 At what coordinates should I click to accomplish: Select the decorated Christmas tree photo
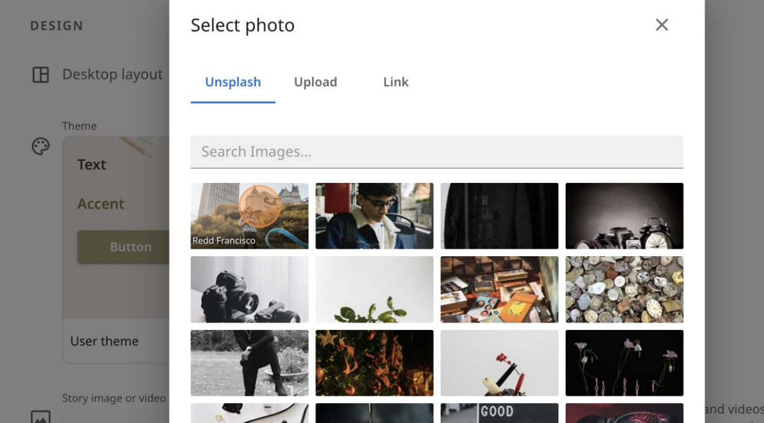374,363
